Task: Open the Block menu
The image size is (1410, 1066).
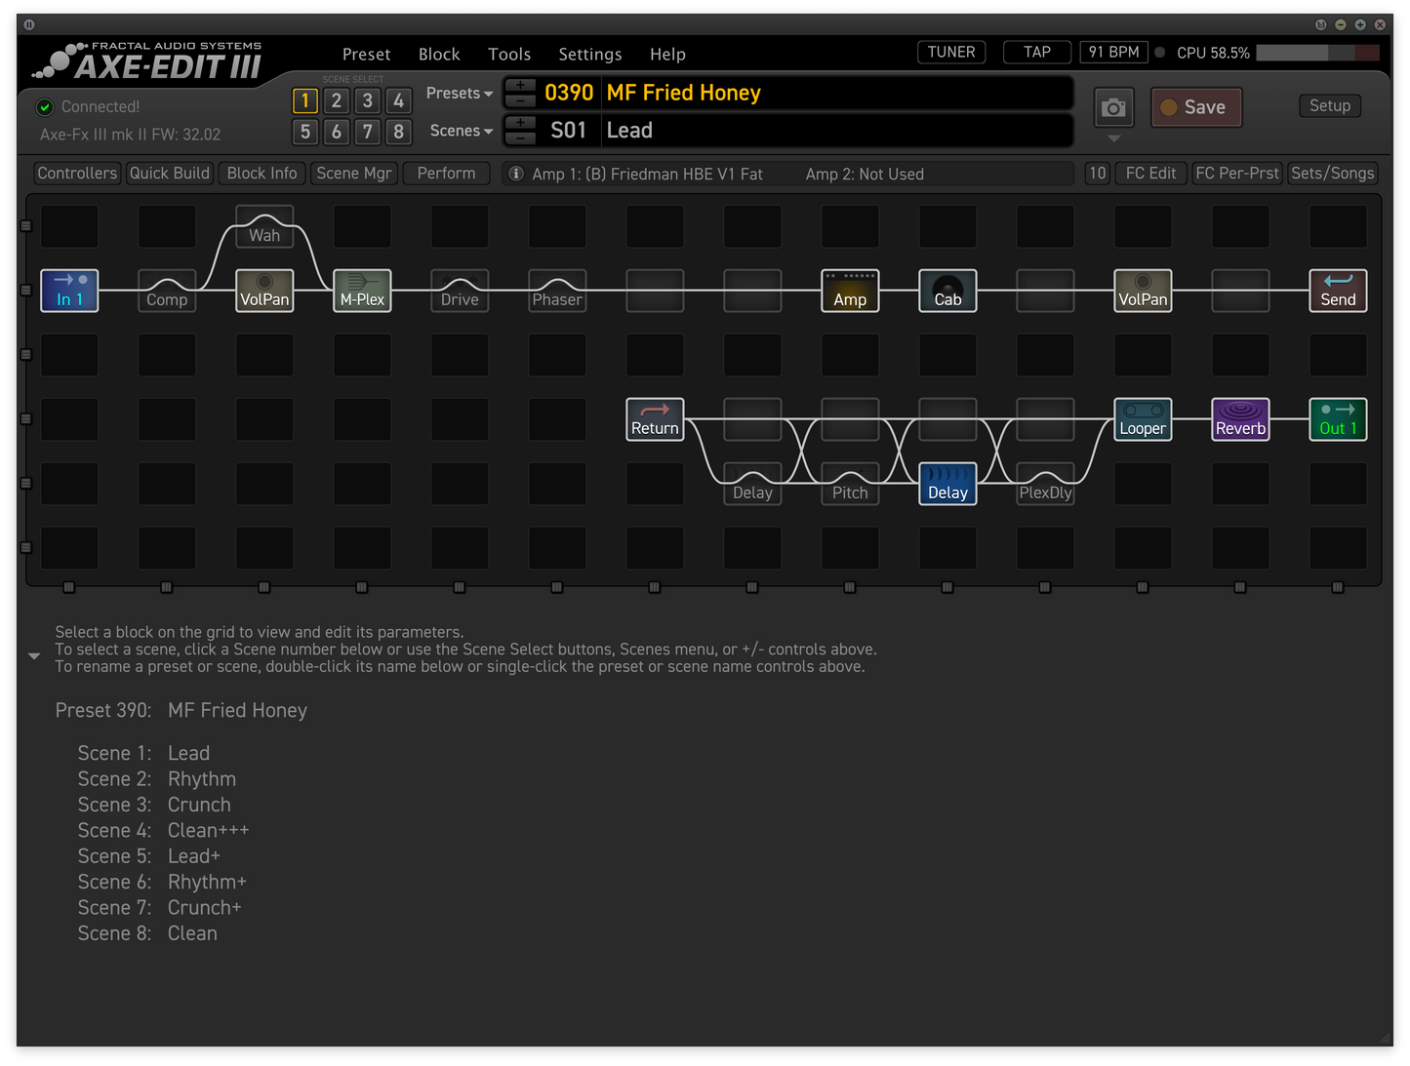Action: point(439,55)
